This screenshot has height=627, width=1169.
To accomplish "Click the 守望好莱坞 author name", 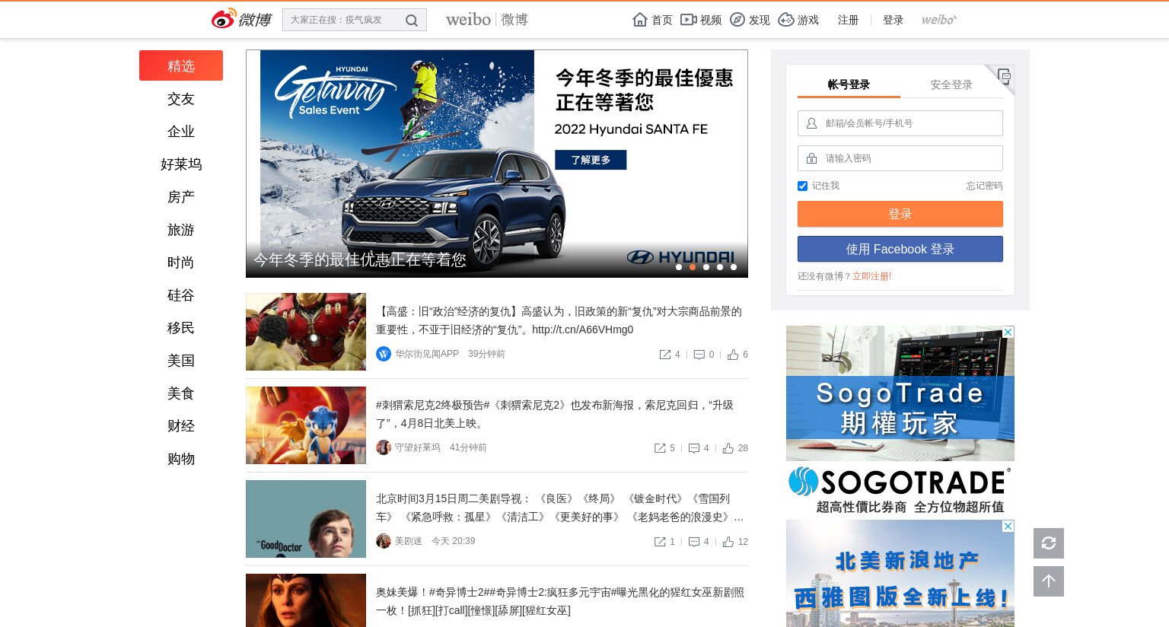I will click(417, 447).
